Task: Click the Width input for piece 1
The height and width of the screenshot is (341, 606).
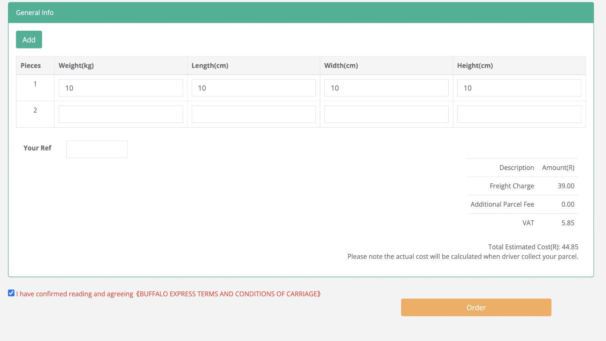Action: coord(386,88)
